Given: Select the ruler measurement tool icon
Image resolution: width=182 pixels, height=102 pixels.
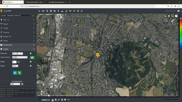Looking at the screenshot, I should pos(43,11).
